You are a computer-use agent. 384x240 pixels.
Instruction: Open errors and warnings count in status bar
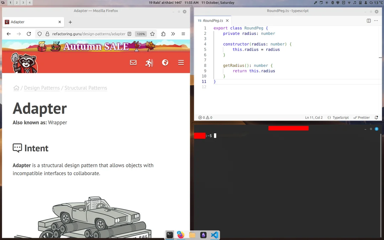pyautogui.click(x=205, y=118)
